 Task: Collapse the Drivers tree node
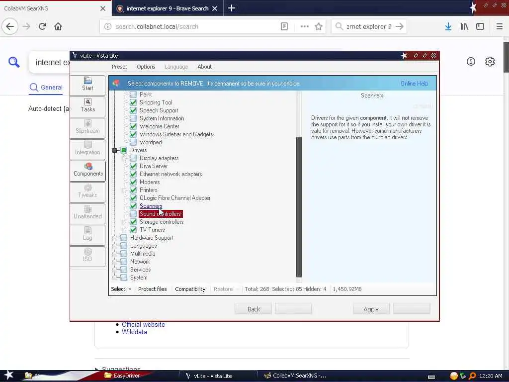click(115, 150)
